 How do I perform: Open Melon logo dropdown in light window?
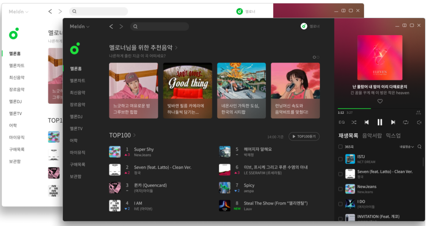click(19, 12)
